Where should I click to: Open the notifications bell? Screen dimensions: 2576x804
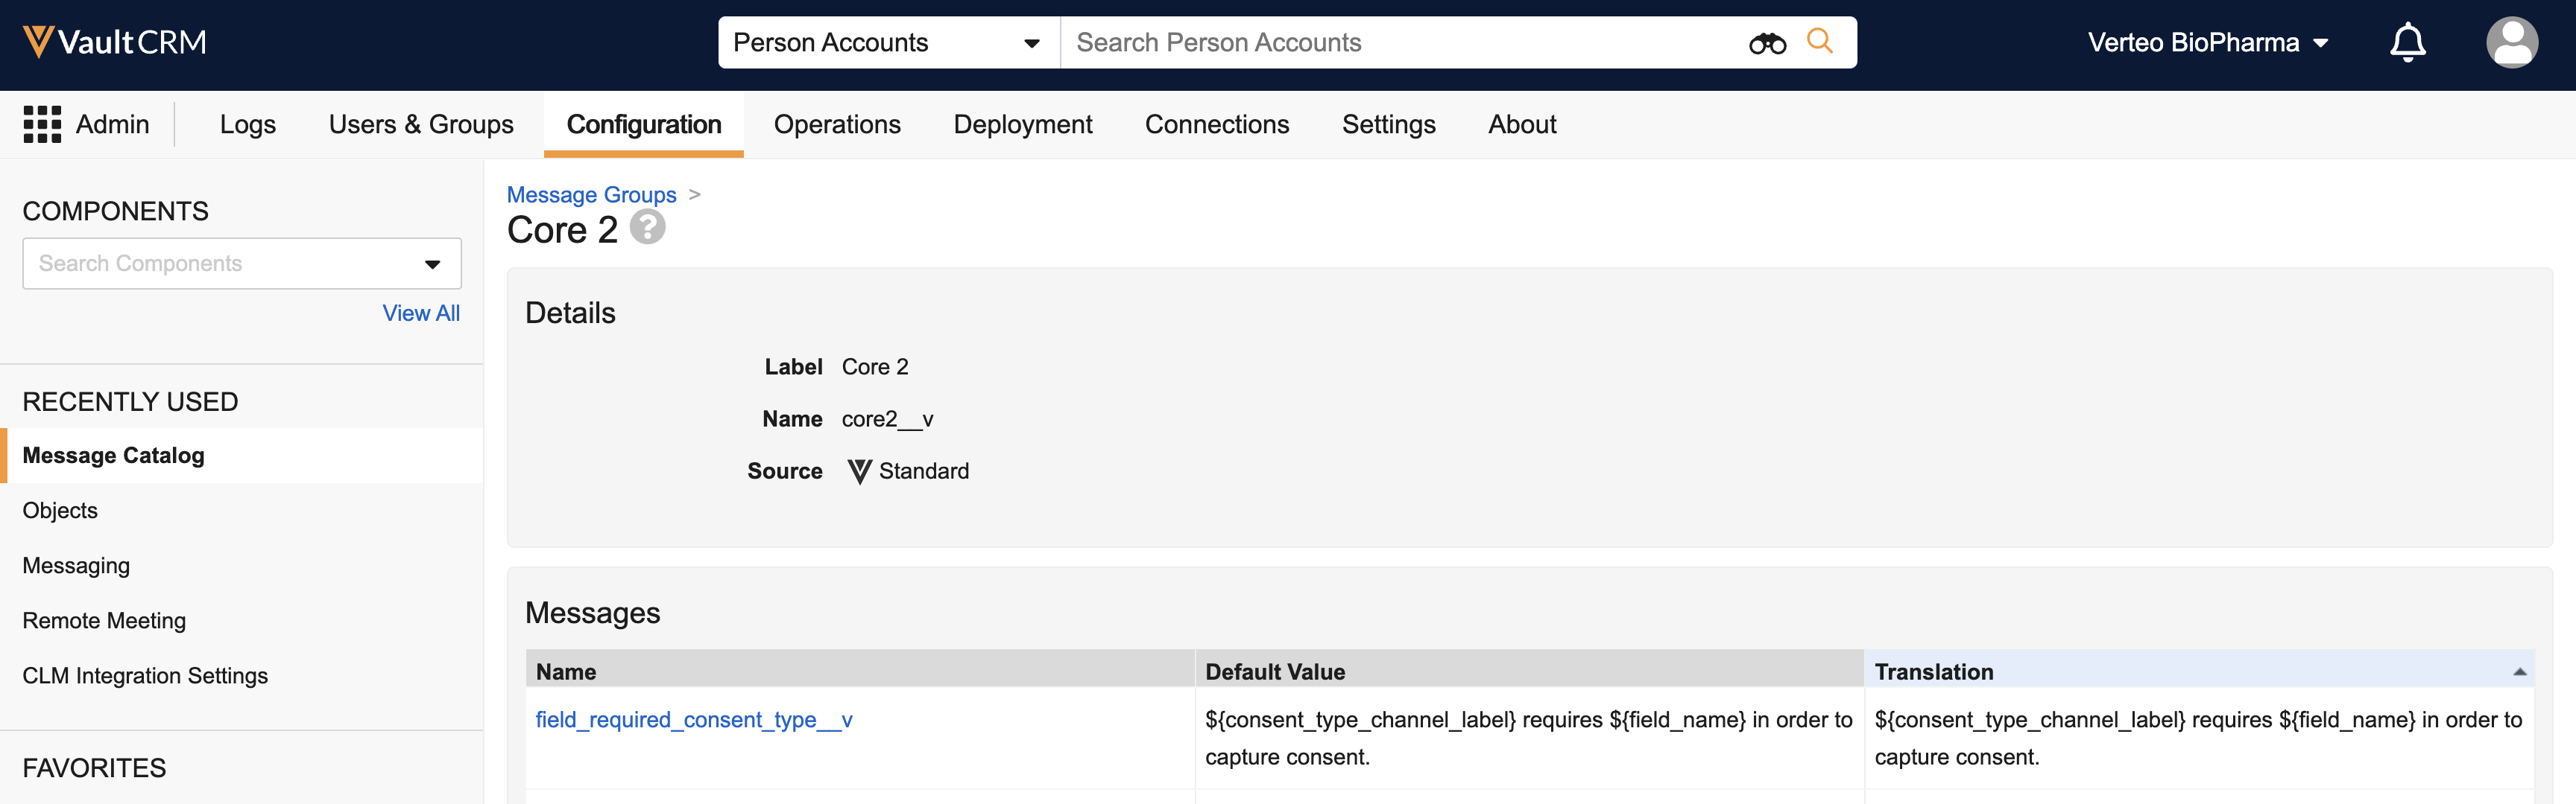[x=2407, y=43]
